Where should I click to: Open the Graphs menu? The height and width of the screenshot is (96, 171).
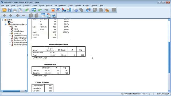[71, 5]
